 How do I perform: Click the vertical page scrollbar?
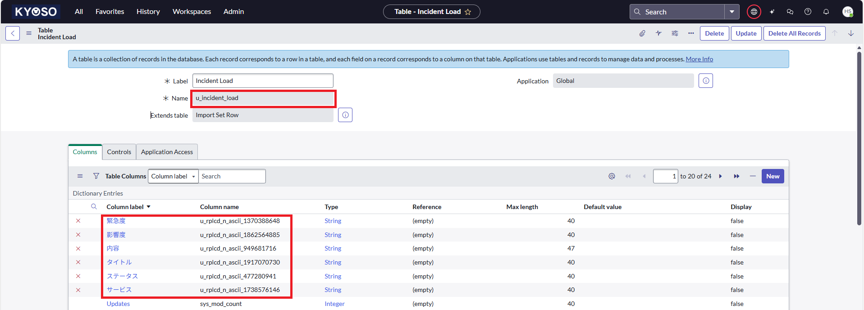tap(859, 135)
